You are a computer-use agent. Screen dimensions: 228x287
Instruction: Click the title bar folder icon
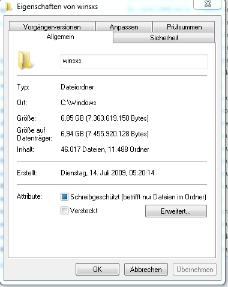coord(8,7)
